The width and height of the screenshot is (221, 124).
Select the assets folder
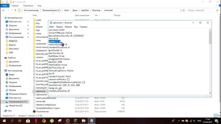(x=38, y=20)
